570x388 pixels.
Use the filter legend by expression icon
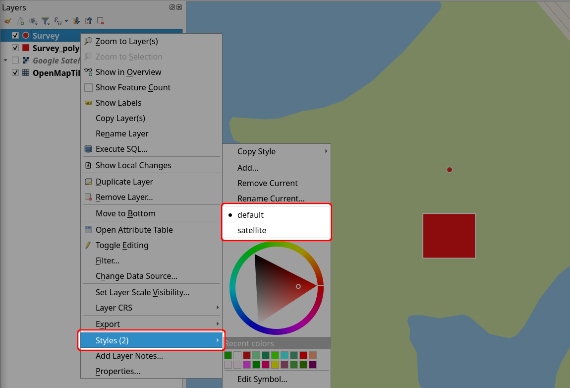[x=57, y=21]
